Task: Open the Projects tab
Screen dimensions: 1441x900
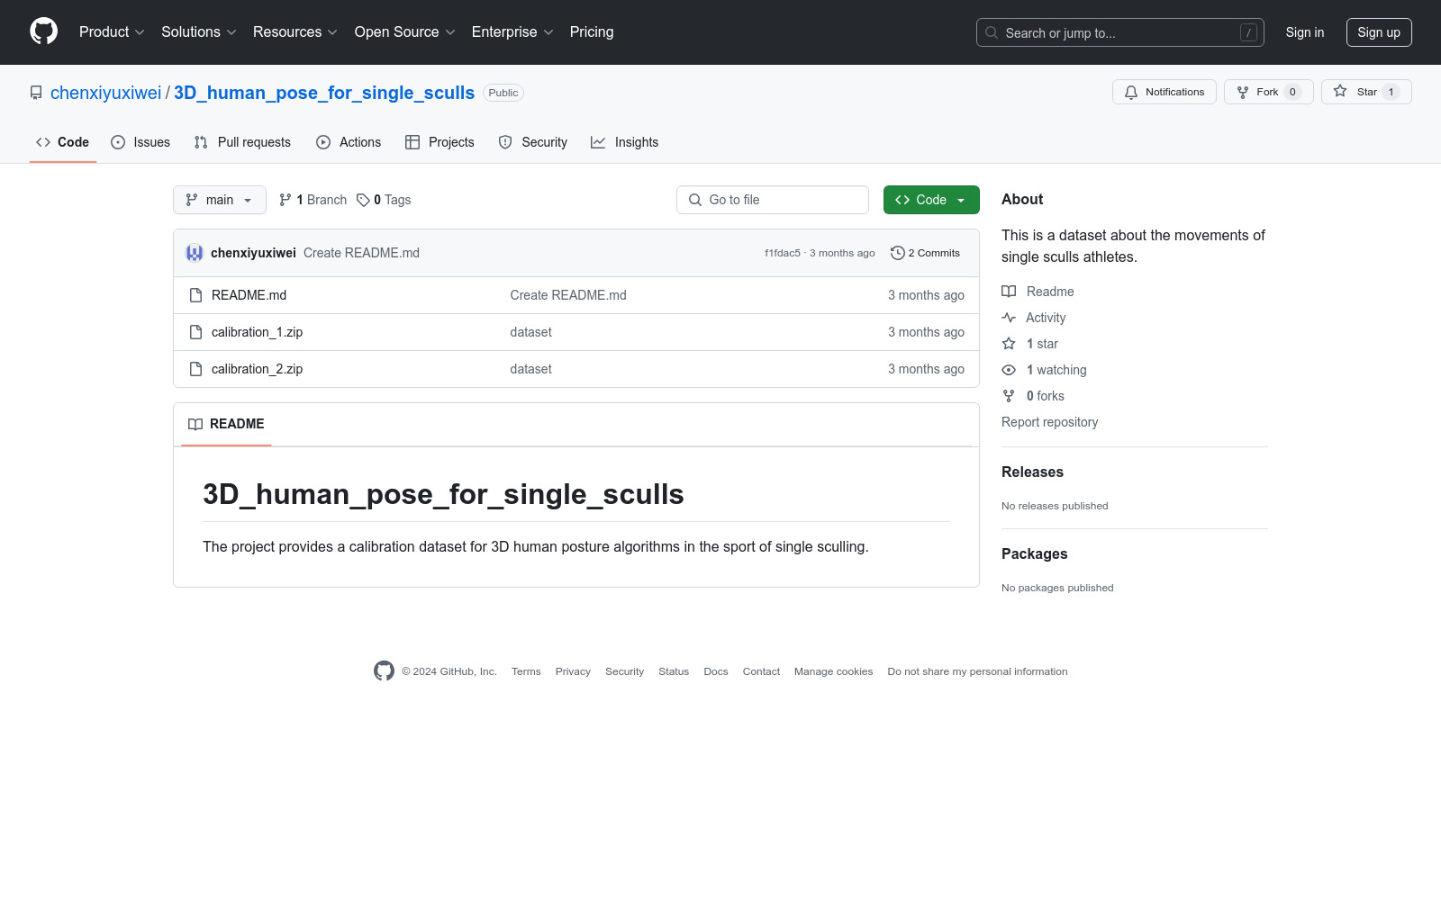Action: click(x=440, y=142)
